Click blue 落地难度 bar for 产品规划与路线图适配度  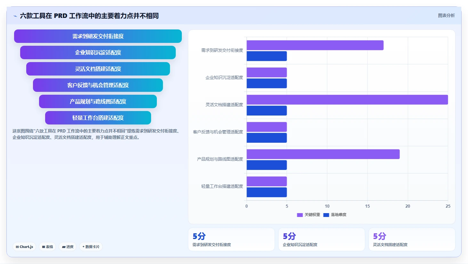pos(267,165)
